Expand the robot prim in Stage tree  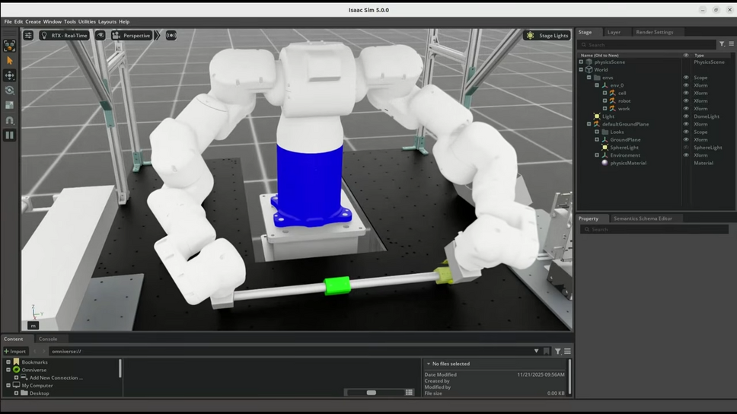point(605,100)
